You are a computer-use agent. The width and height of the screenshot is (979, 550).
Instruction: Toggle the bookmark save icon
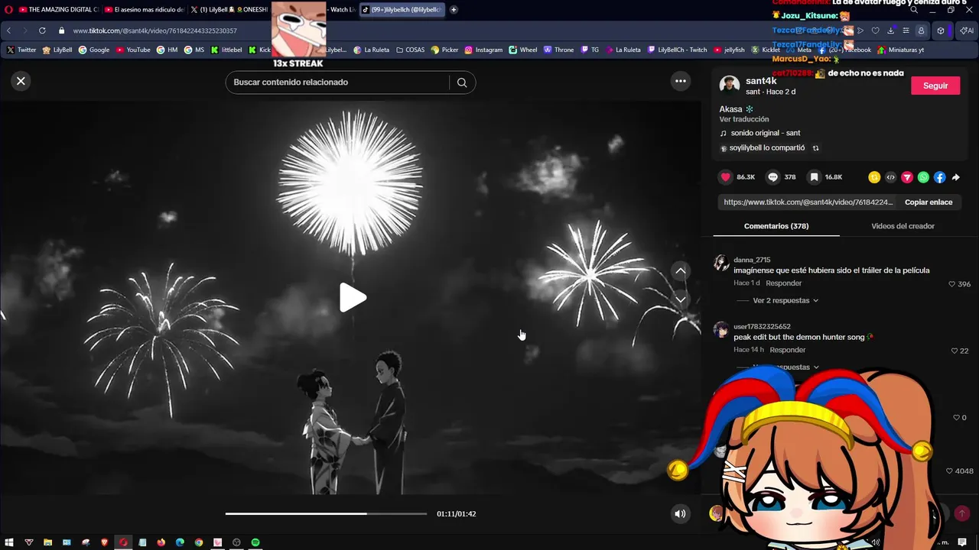[x=814, y=177]
